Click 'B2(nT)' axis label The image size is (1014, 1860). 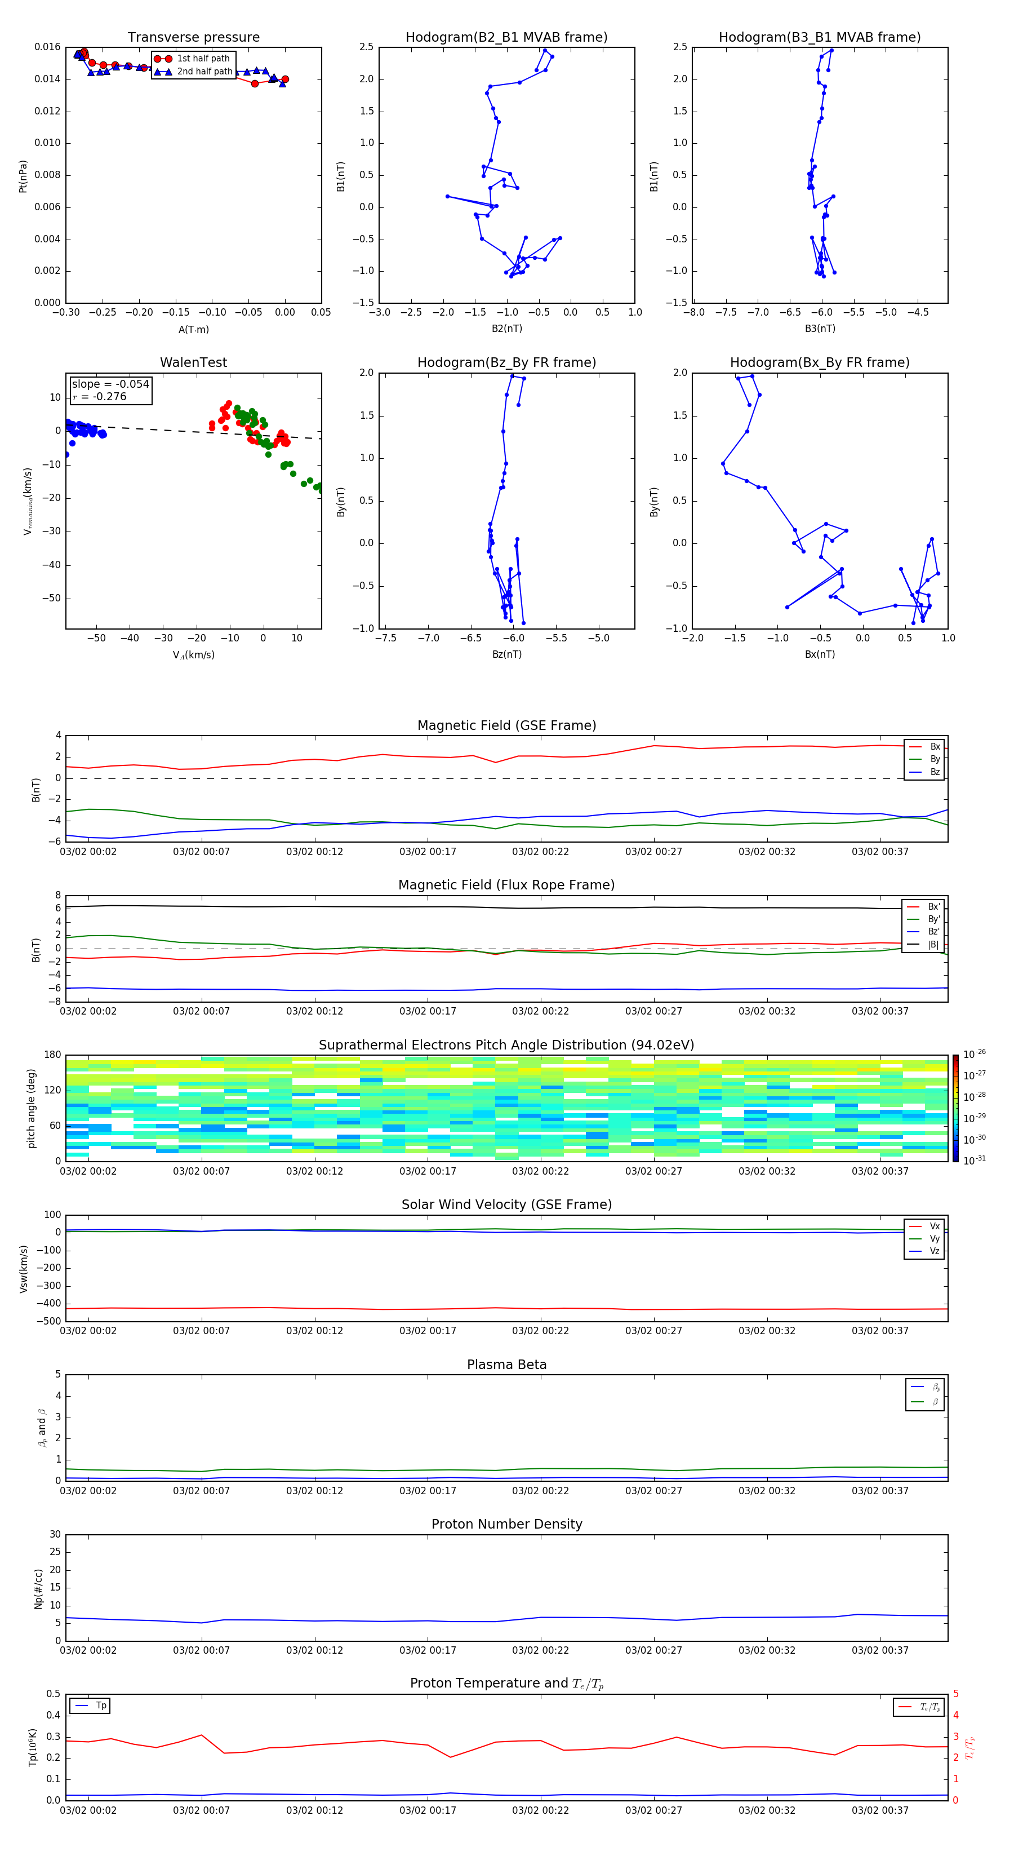pos(506,329)
